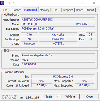Click the Tools button
The height and width of the screenshot is (101, 100).
pos(49,96)
